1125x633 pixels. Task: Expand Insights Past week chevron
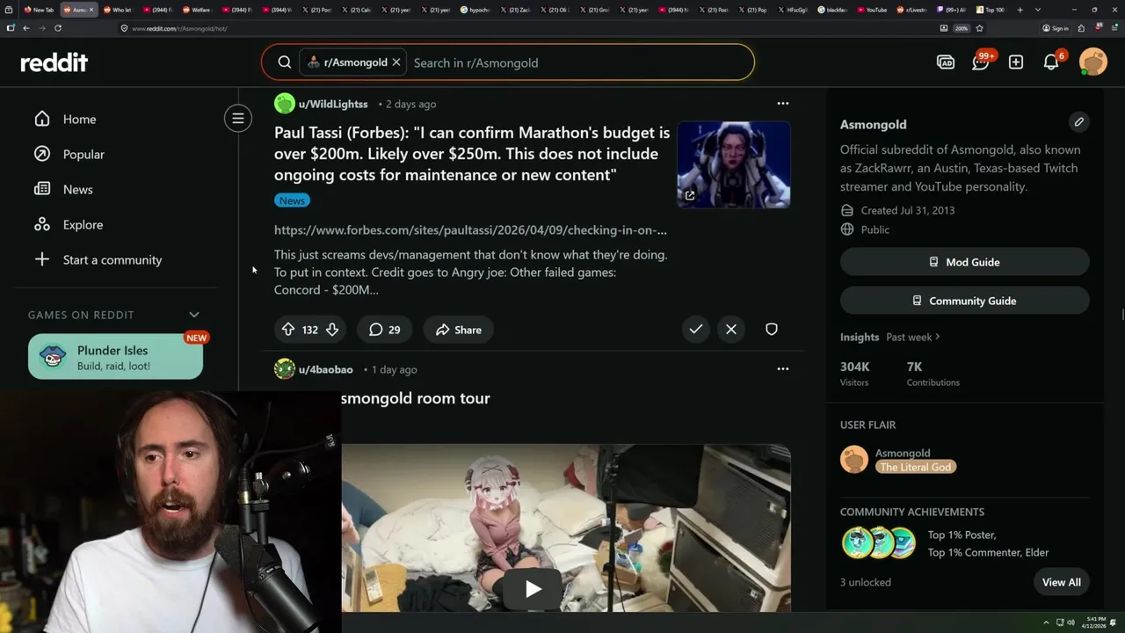coord(938,337)
